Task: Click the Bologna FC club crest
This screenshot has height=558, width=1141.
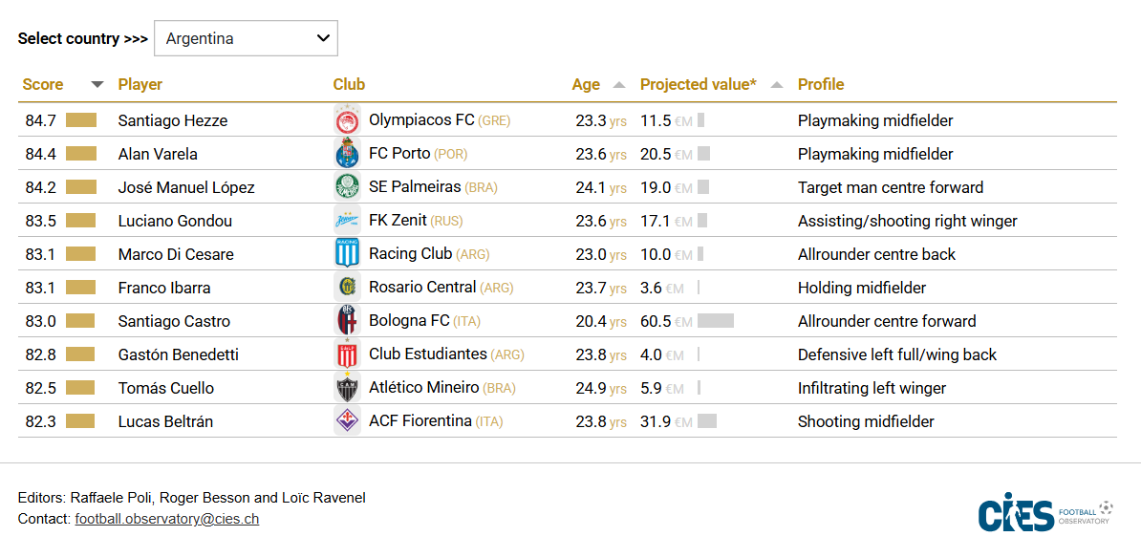Action: (346, 321)
